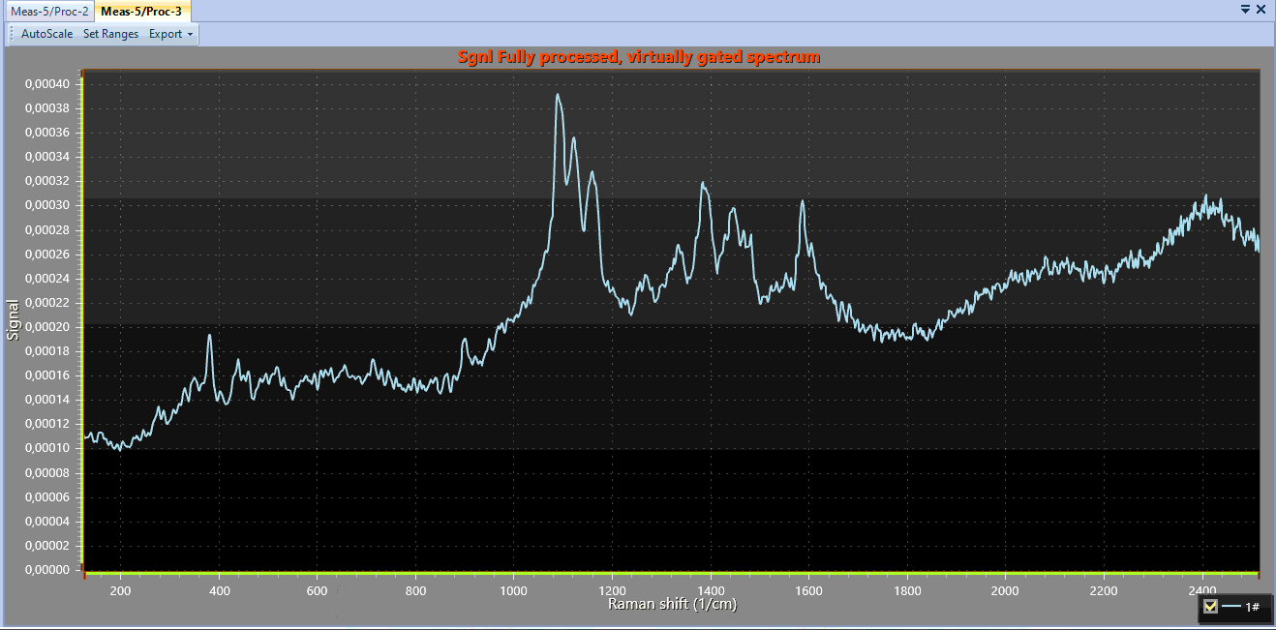
Task: Grab the toolbar drag handle grip
Action: [12, 34]
